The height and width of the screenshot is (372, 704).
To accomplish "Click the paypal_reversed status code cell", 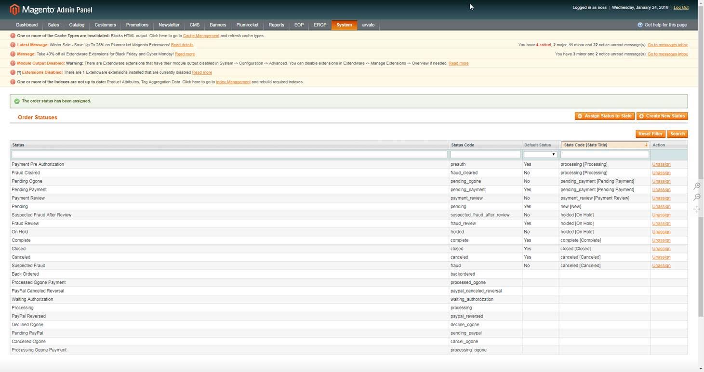I will 485,316.
